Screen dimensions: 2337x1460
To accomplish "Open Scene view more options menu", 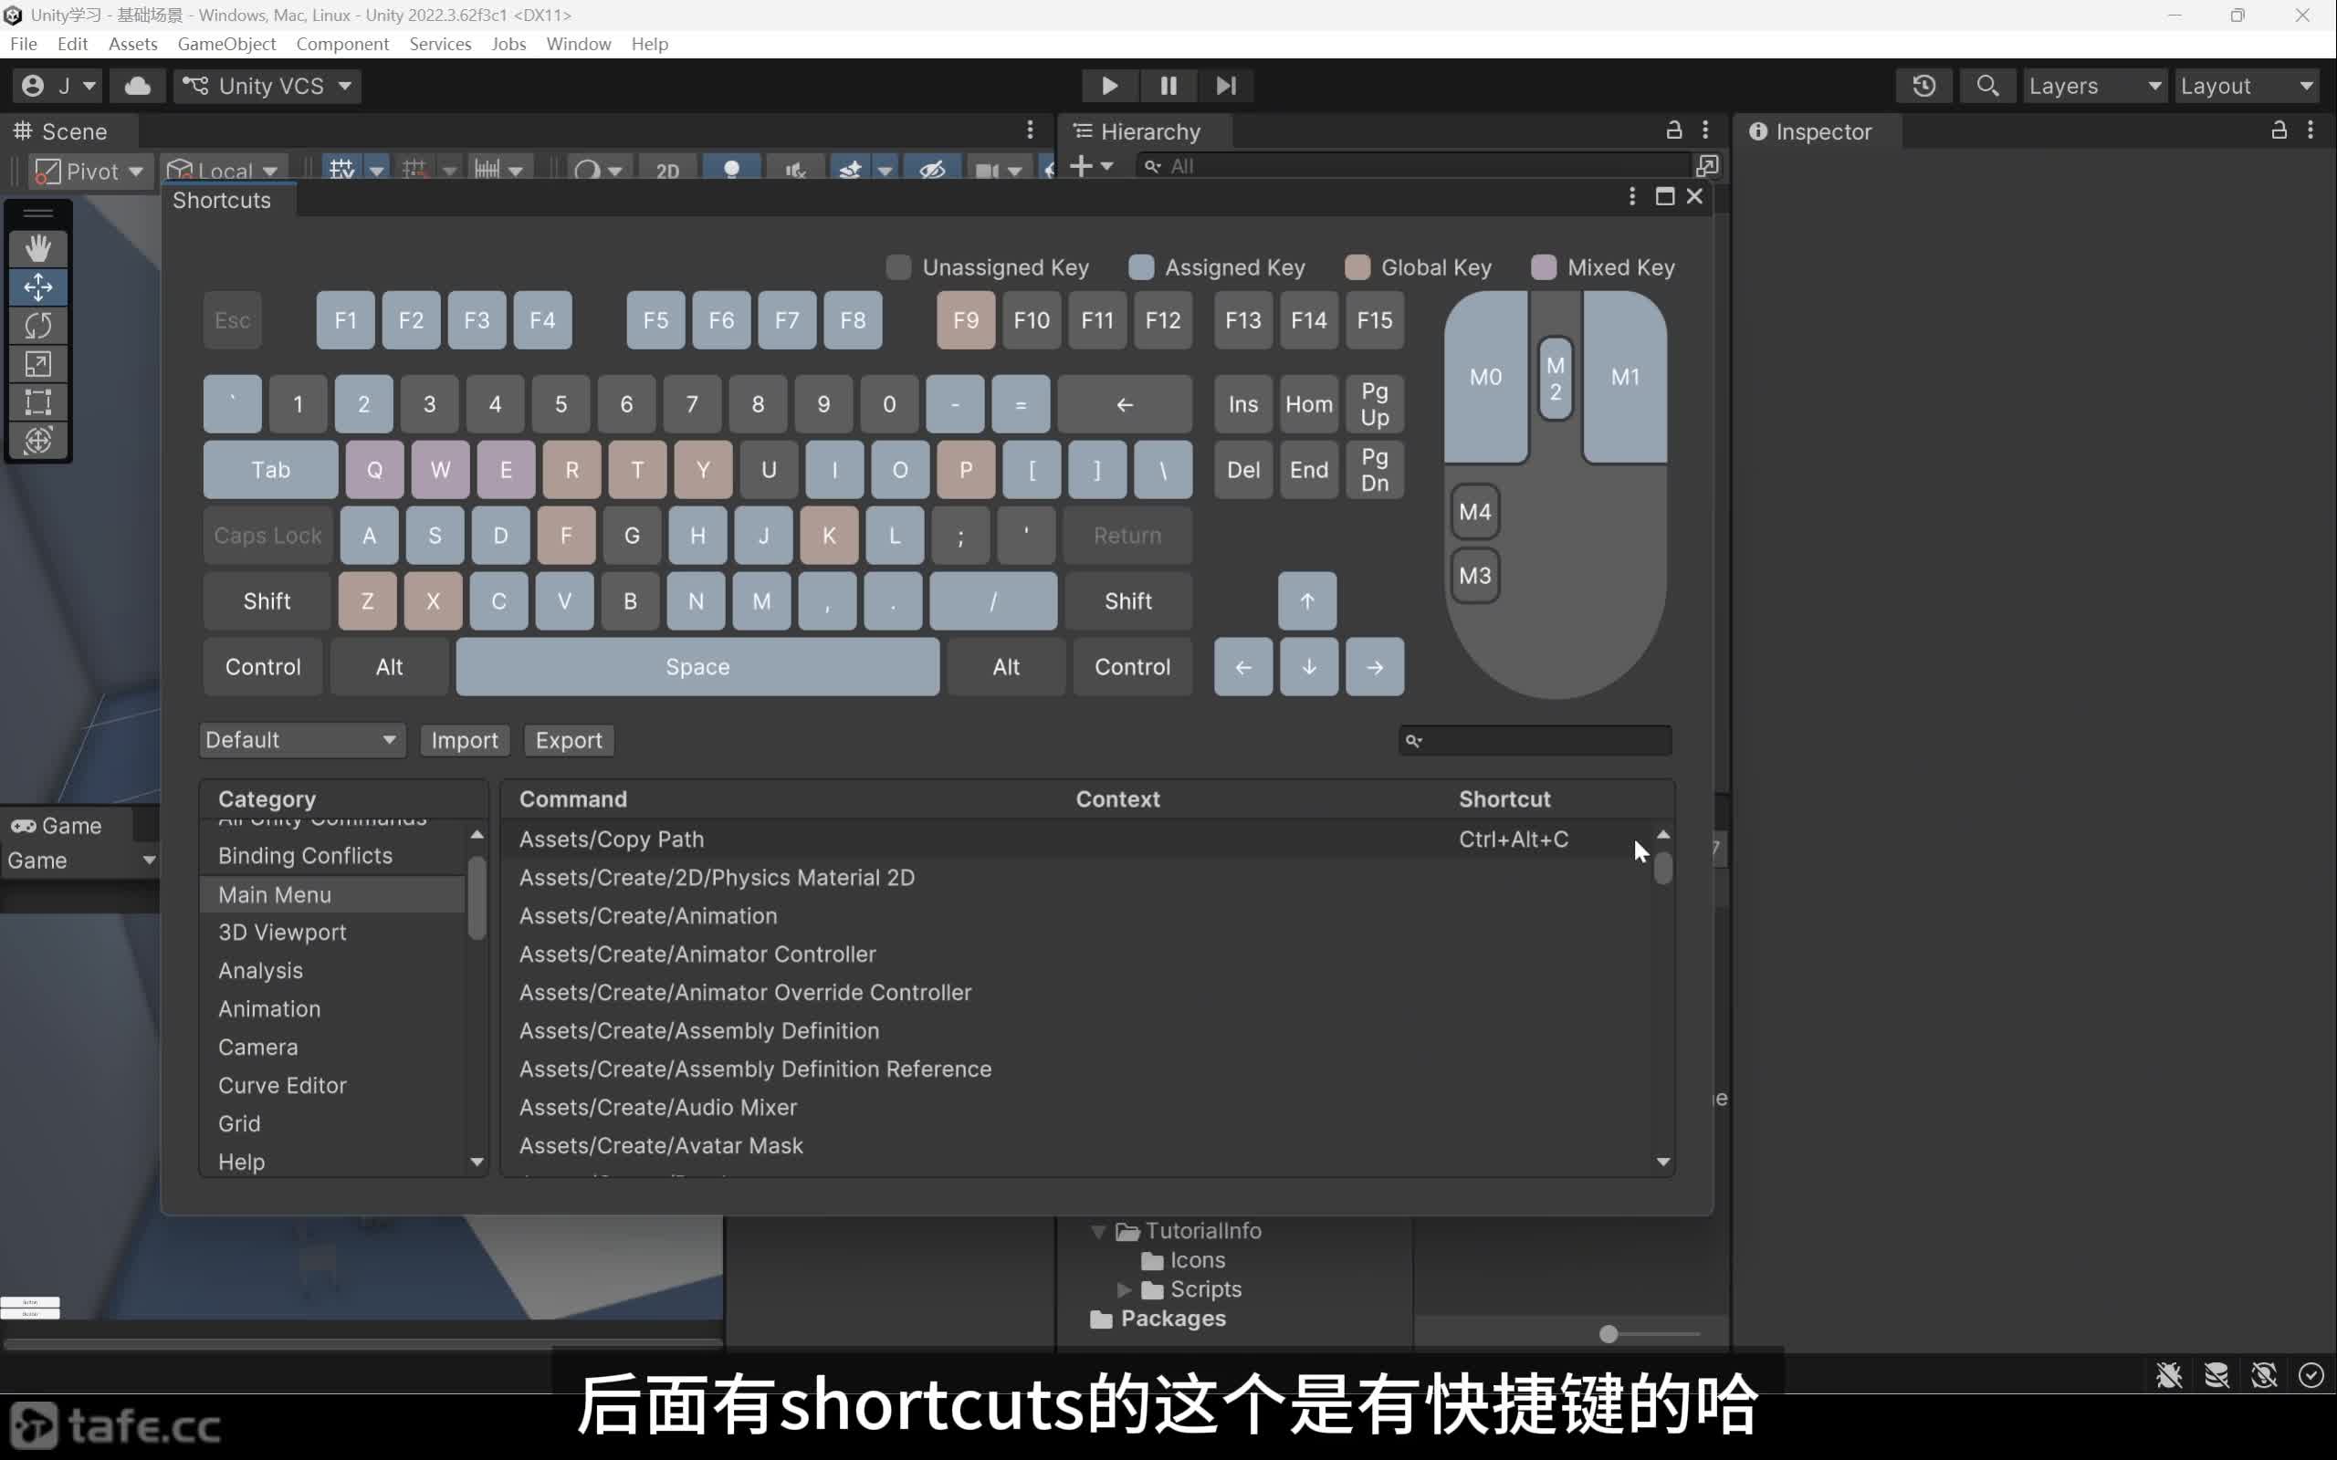I will 1031,130.
